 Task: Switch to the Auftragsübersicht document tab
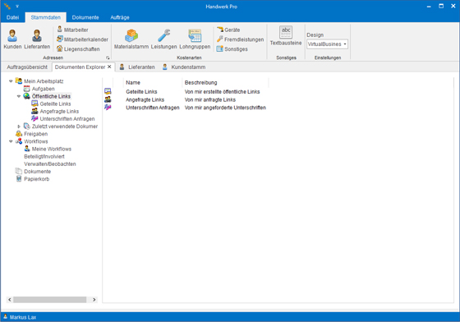[27, 67]
